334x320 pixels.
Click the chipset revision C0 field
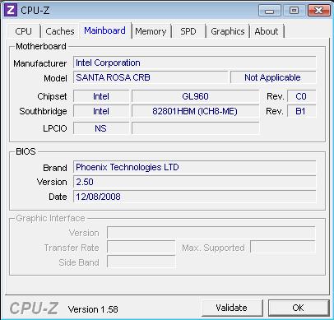pos(301,96)
